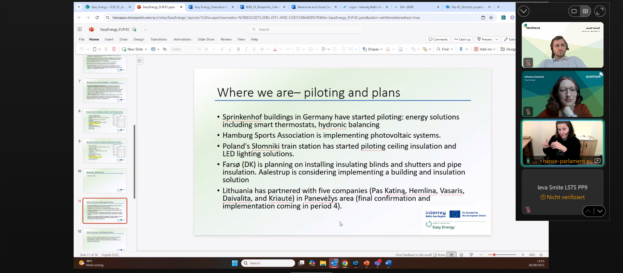
Task: Open font size 22 combo box
Action: (x=209, y=49)
